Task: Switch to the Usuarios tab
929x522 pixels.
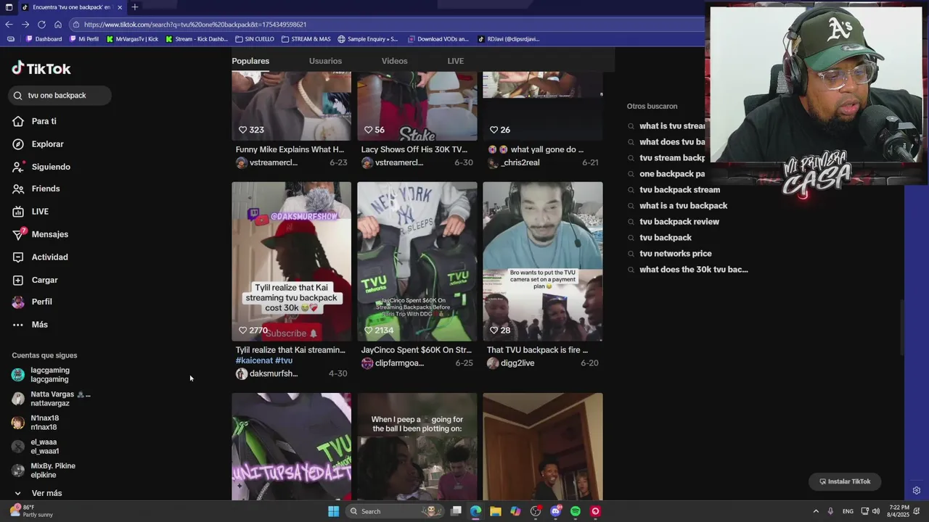Action: click(325, 61)
